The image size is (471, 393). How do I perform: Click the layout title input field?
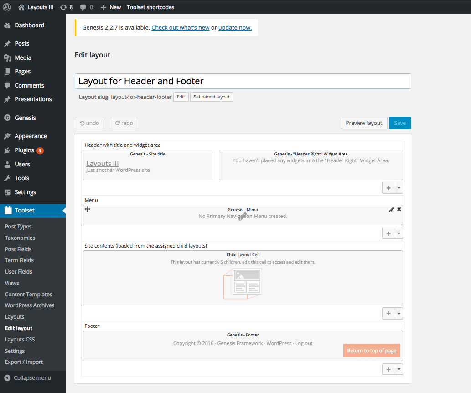click(x=243, y=81)
